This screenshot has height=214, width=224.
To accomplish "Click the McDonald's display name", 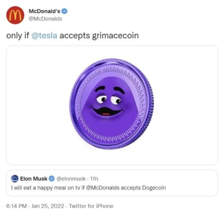I will 44,11.
